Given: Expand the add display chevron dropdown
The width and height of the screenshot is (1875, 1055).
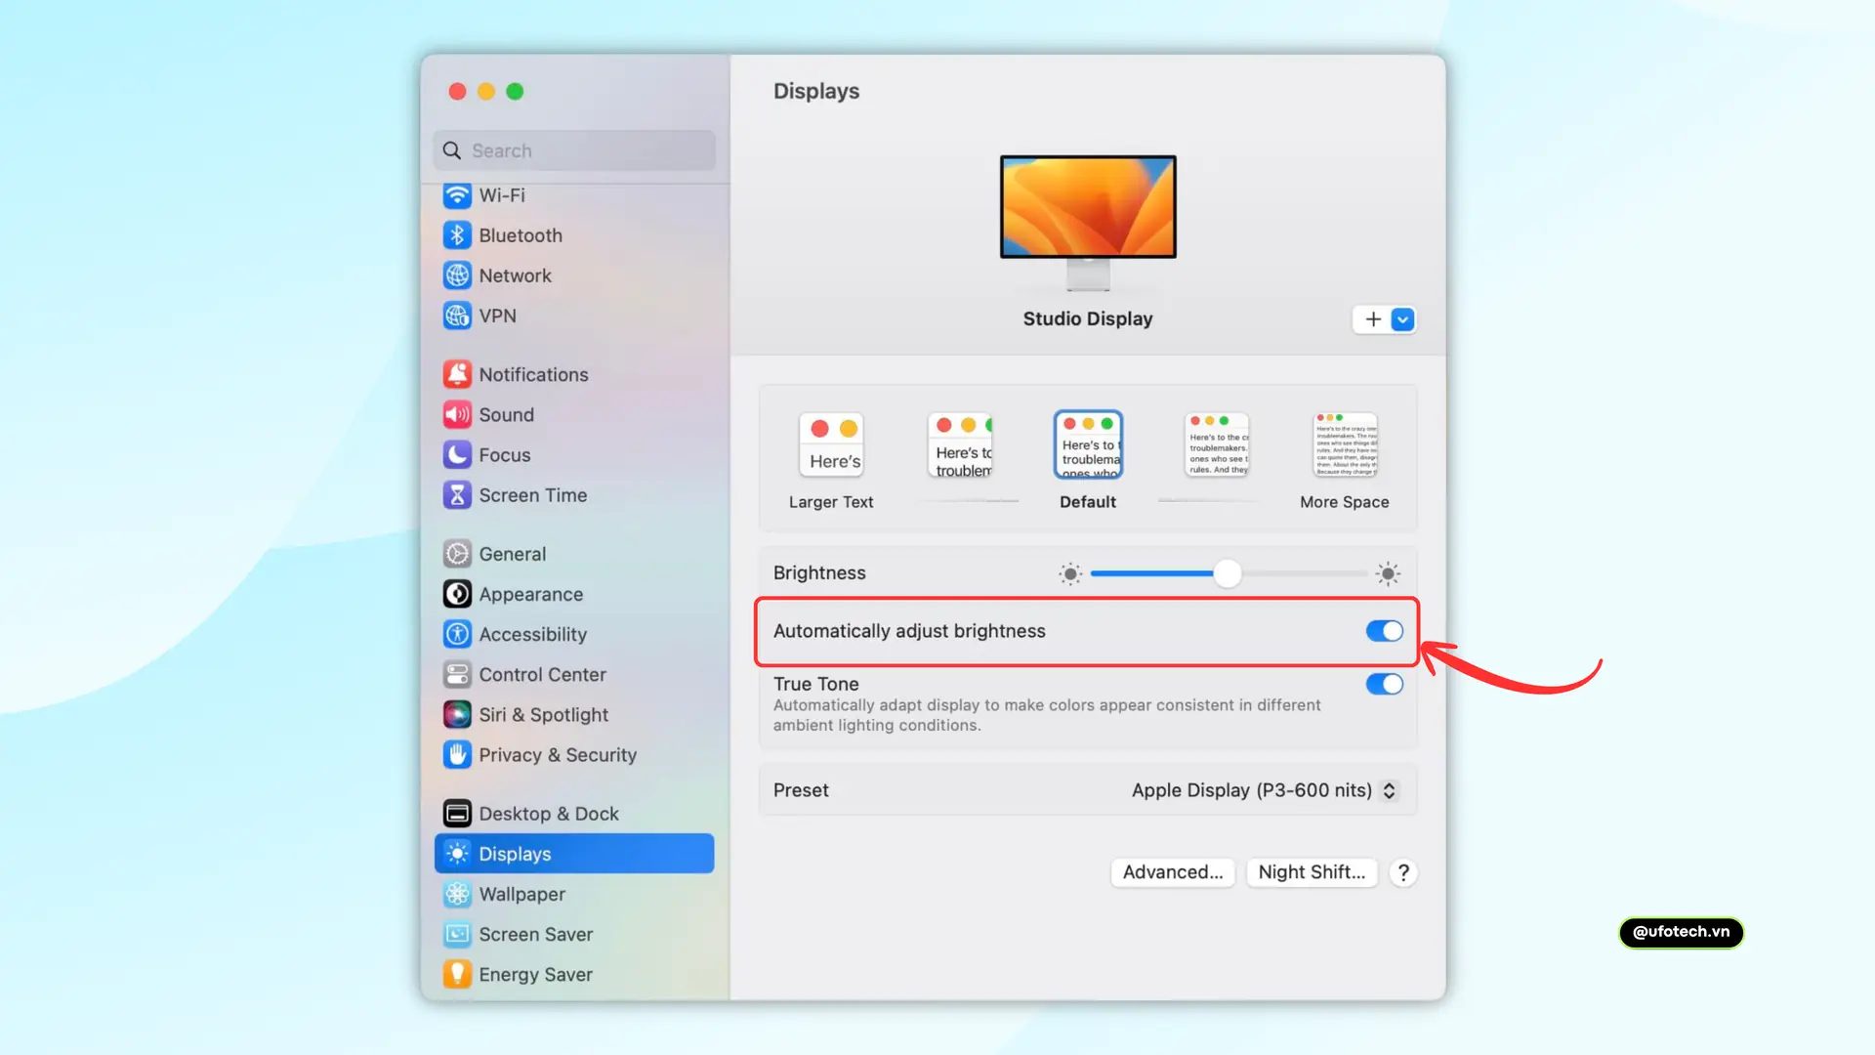Looking at the screenshot, I should (1402, 319).
